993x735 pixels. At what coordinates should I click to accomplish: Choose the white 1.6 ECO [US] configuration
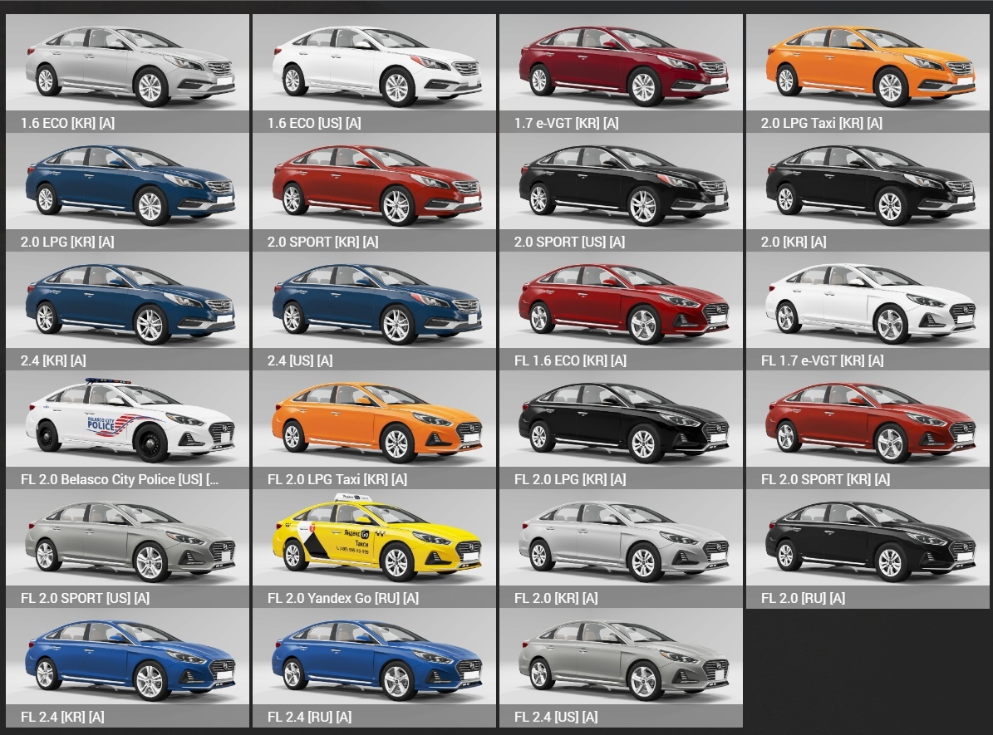pos(374,65)
